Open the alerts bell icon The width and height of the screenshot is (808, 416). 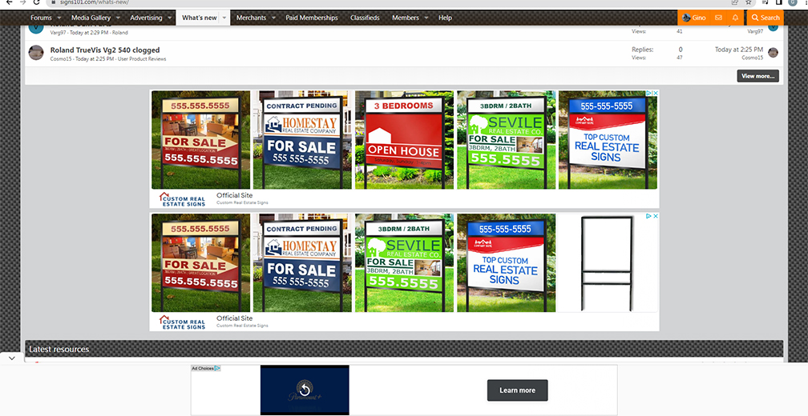(x=735, y=18)
